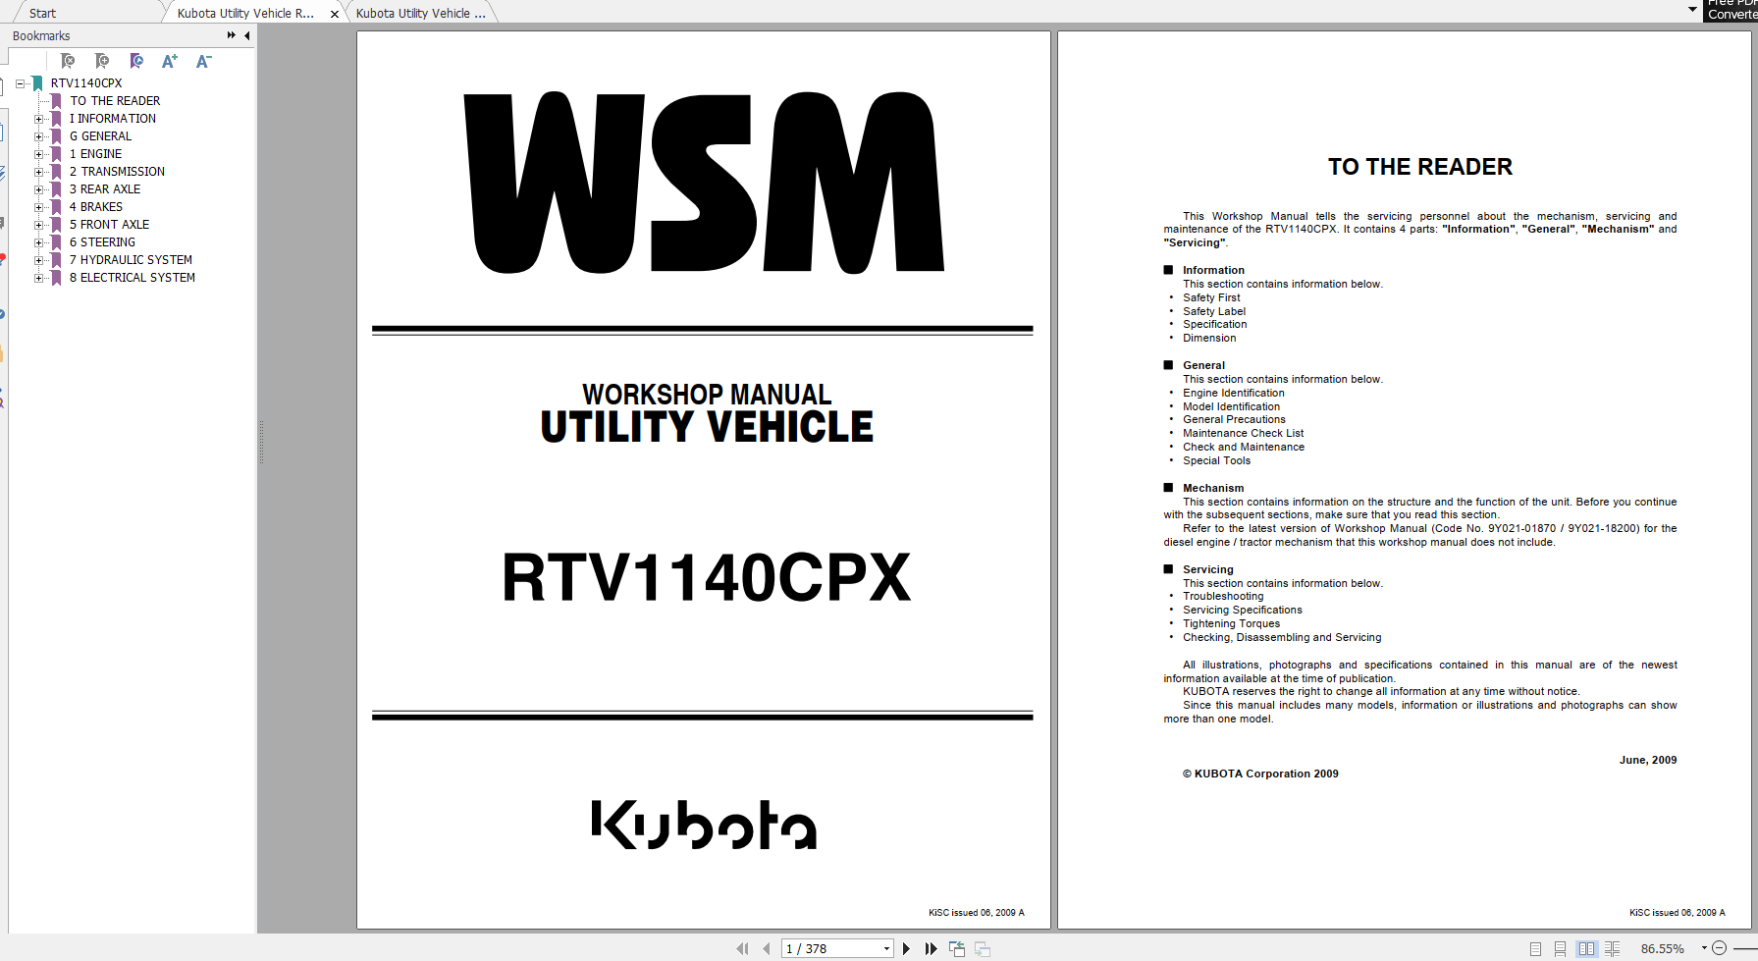Open 3 REAR AXLE bookmark
The image size is (1758, 961).
coord(105,189)
